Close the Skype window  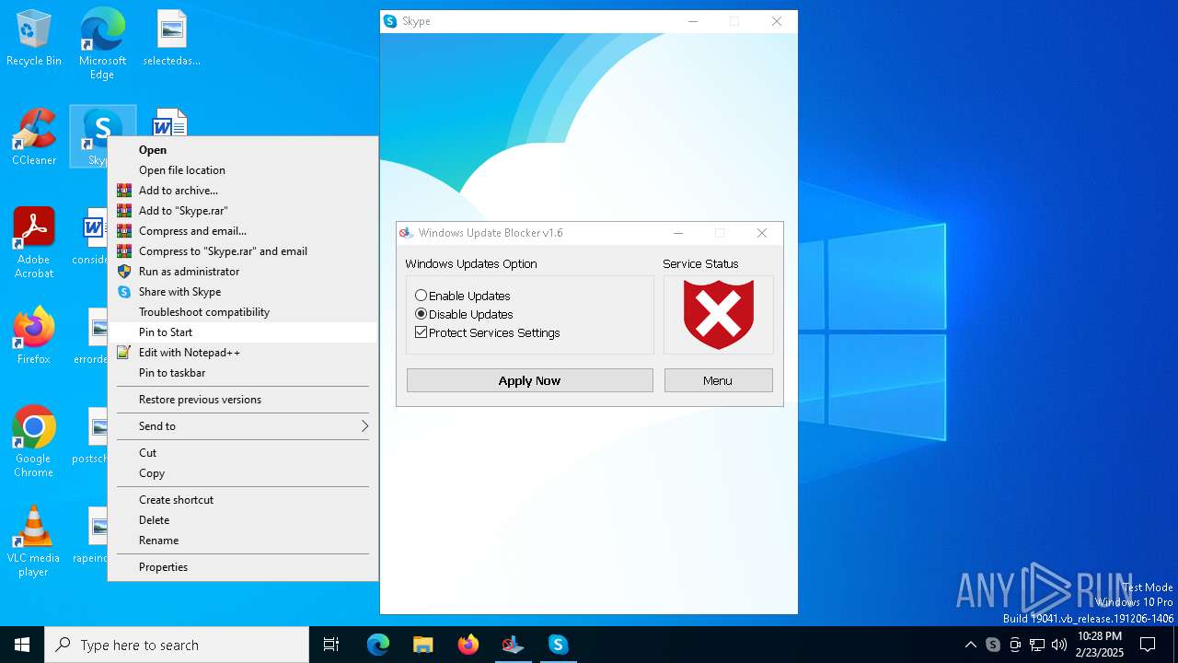pos(777,21)
